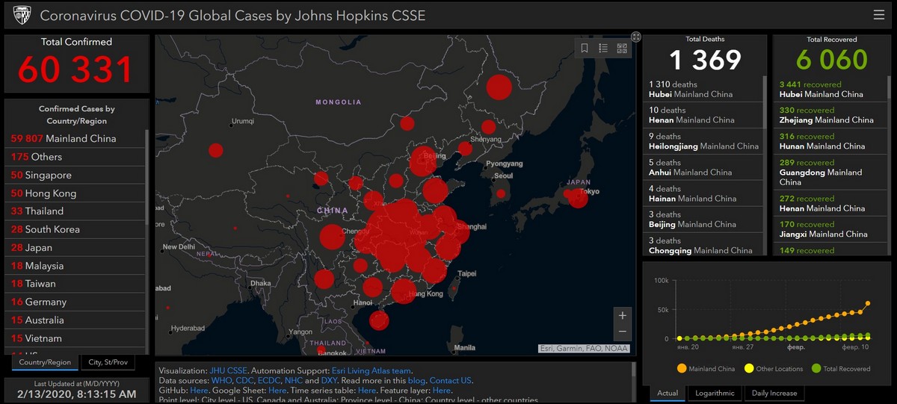Viewport: 897px width, 404px height.
Task: Open the CDC data source link
Action: (244, 381)
